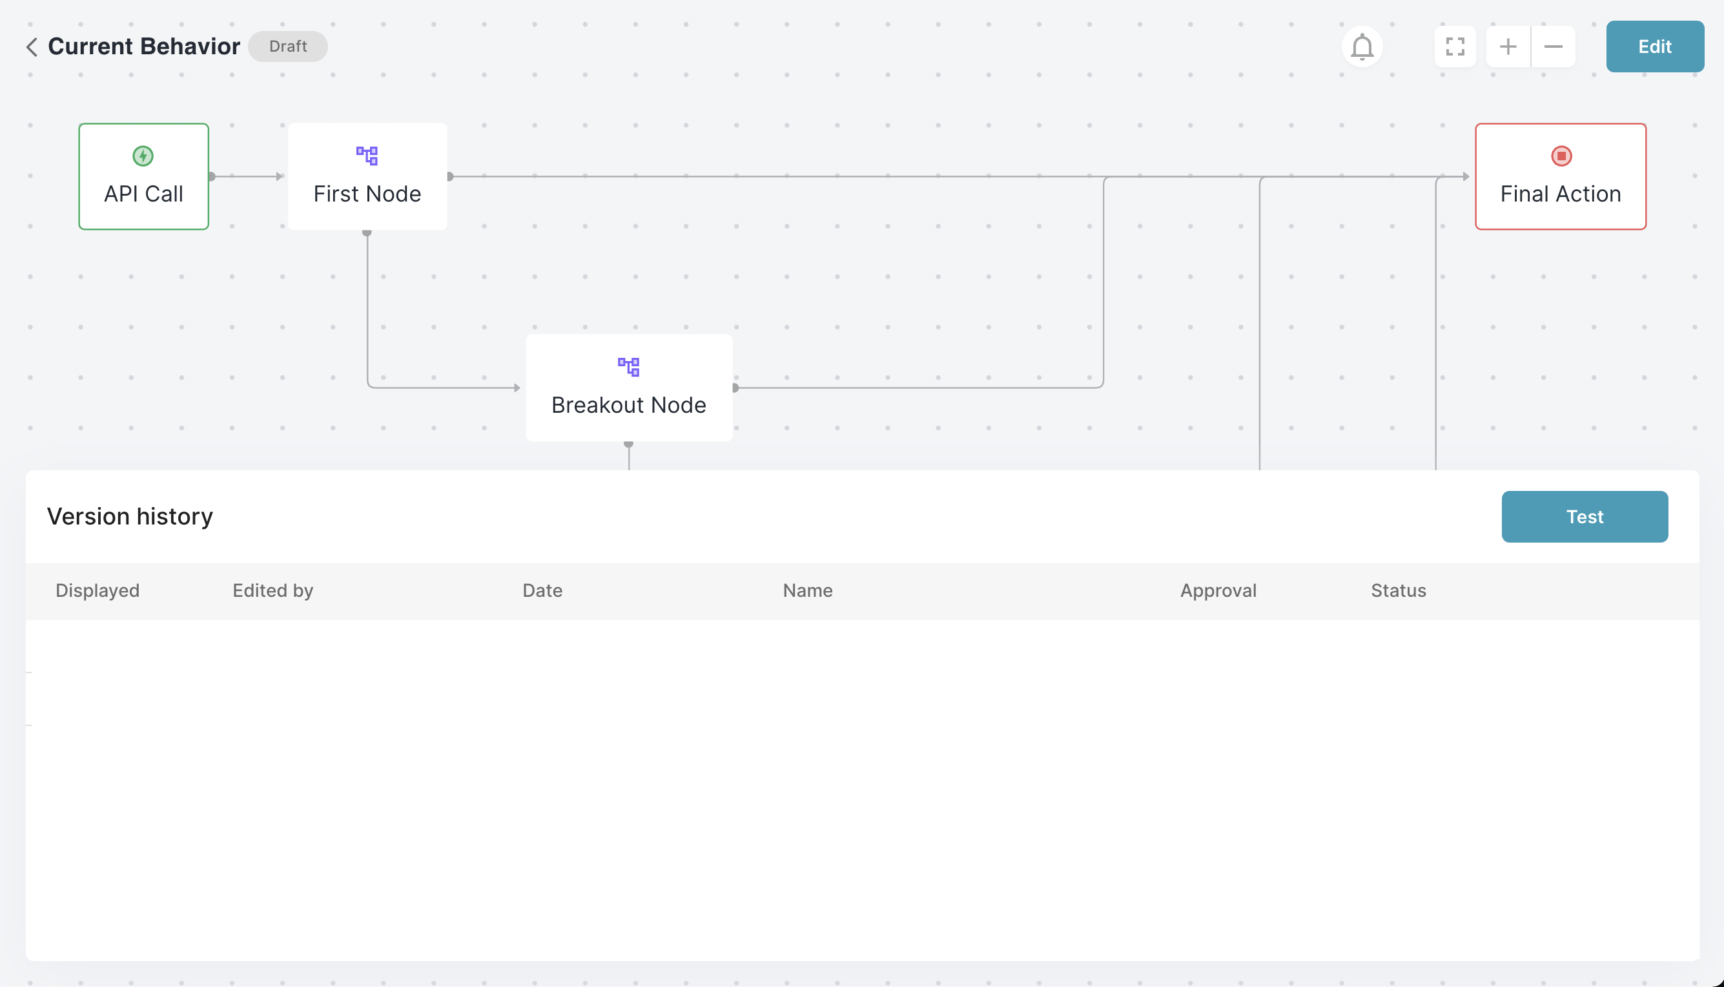This screenshot has width=1724, height=987.
Task: Sort by the Displayed column header
Action: [97, 590]
